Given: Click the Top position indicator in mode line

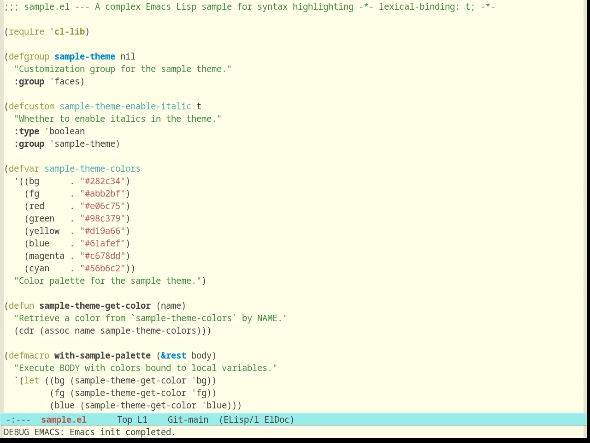Looking at the screenshot, I should pos(124,419).
